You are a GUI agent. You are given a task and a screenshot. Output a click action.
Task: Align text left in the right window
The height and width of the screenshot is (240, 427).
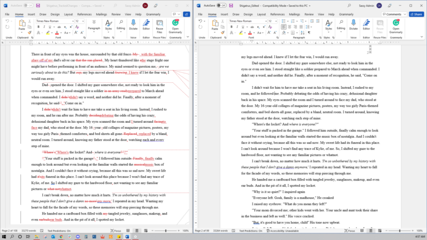coord(284,27)
